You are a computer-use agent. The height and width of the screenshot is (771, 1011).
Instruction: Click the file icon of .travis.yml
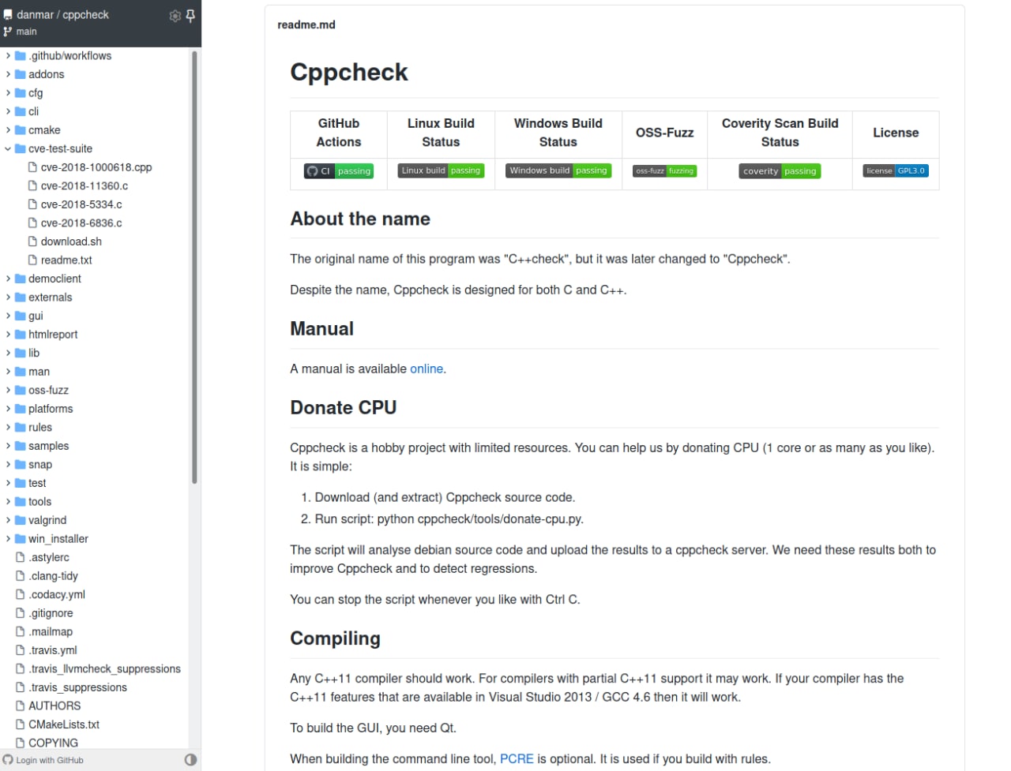(x=21, y=650)
